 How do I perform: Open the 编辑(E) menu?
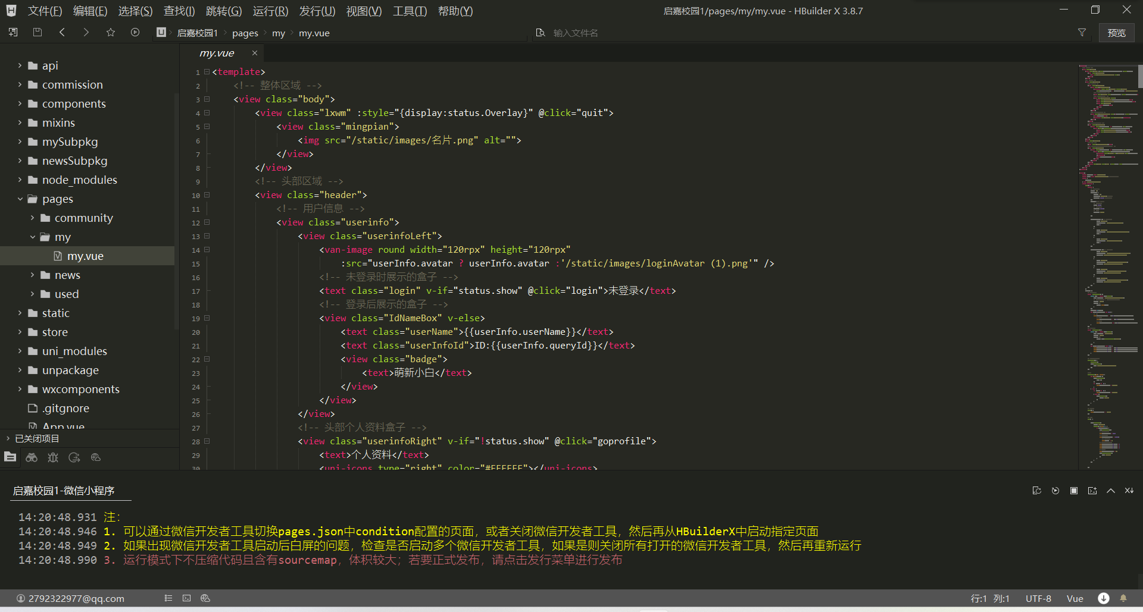pos(90,11)
